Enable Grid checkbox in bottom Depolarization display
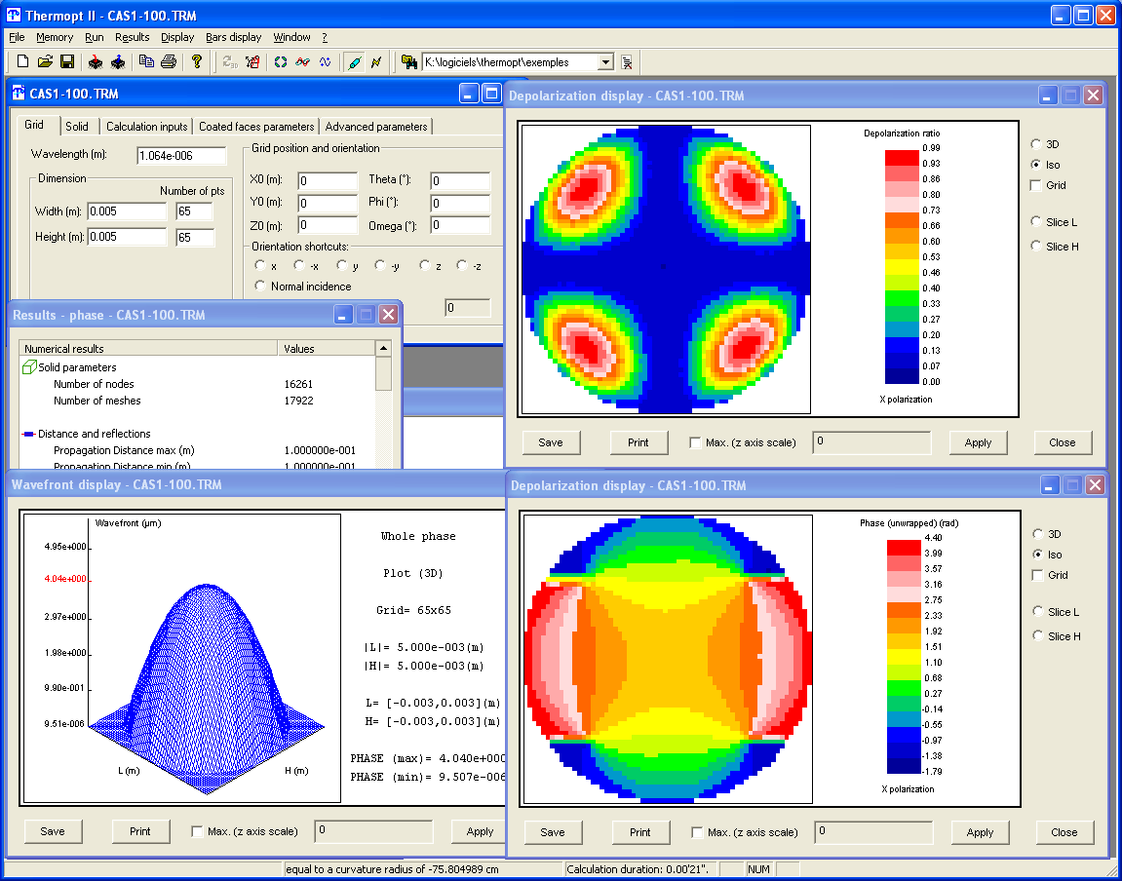The width and height of the screenshot is (1122, 881). (1037, 575)
